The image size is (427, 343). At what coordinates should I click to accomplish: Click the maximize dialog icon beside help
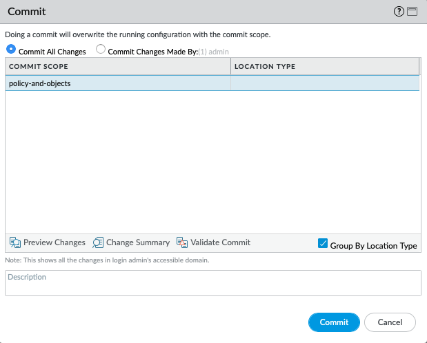(x=413, y=12)
